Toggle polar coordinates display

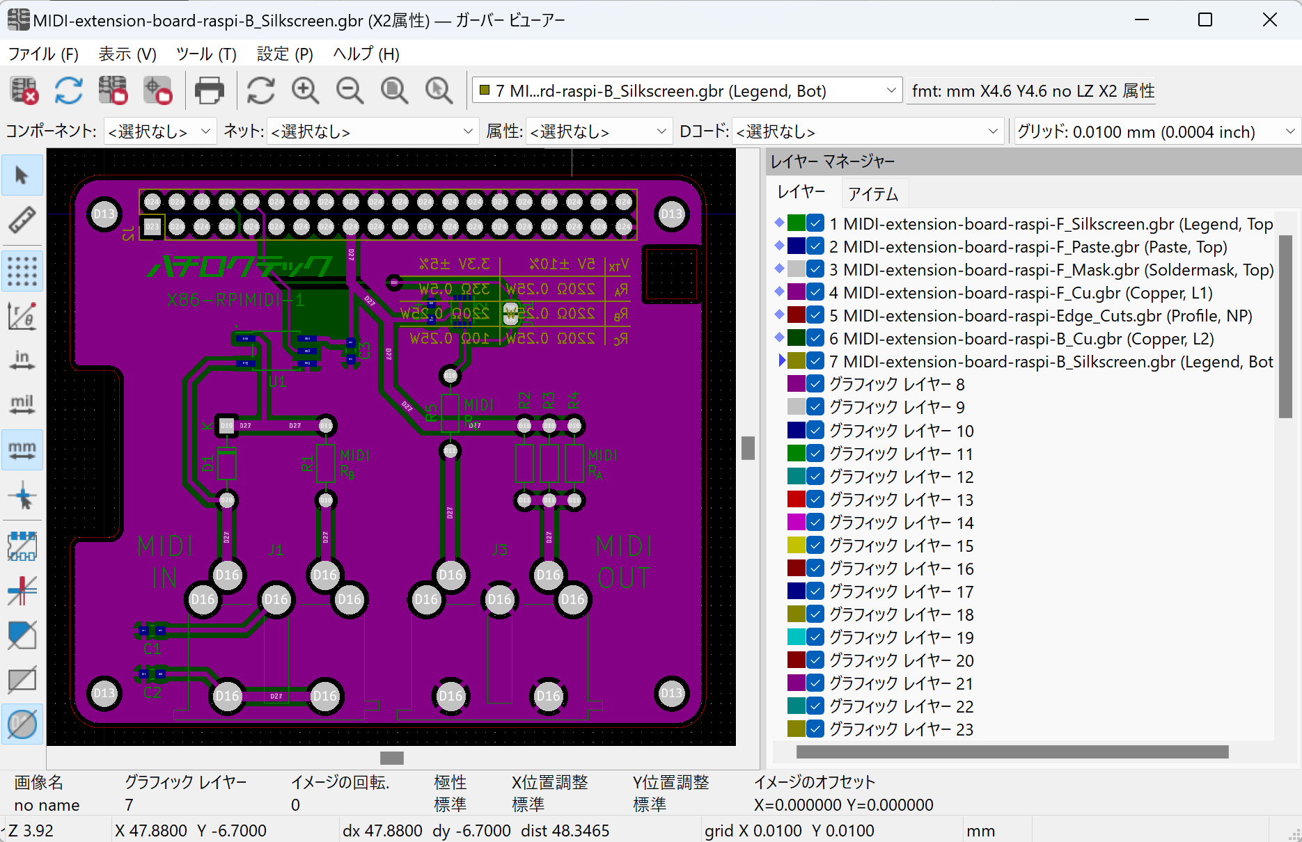pyautogui.click(x=22, y=316)
